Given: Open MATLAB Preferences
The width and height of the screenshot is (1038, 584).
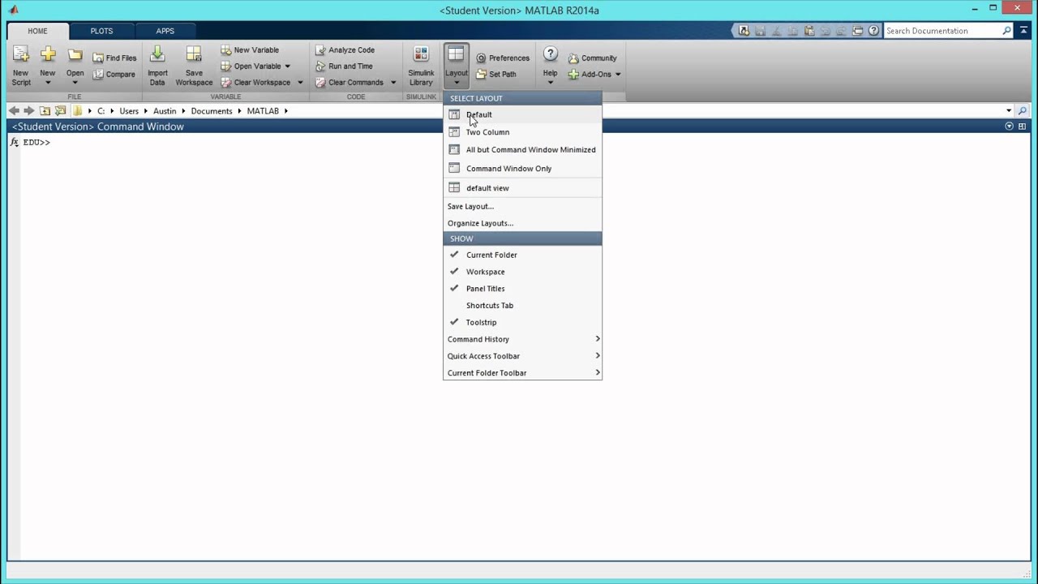Looking at the screenshot, I should 503,58.
